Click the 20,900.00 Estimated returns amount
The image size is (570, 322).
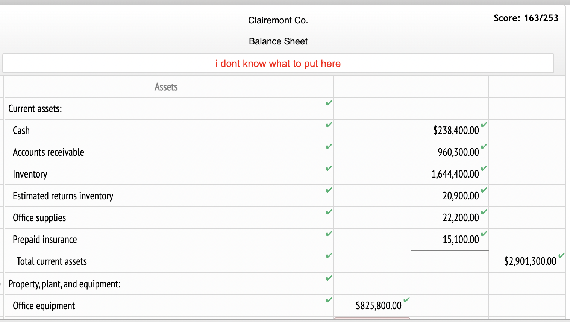click(461, 196)
